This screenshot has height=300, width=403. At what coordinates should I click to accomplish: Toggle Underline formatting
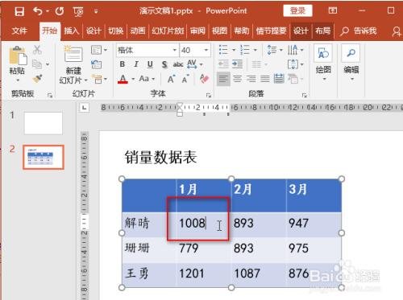coord(150,64)
